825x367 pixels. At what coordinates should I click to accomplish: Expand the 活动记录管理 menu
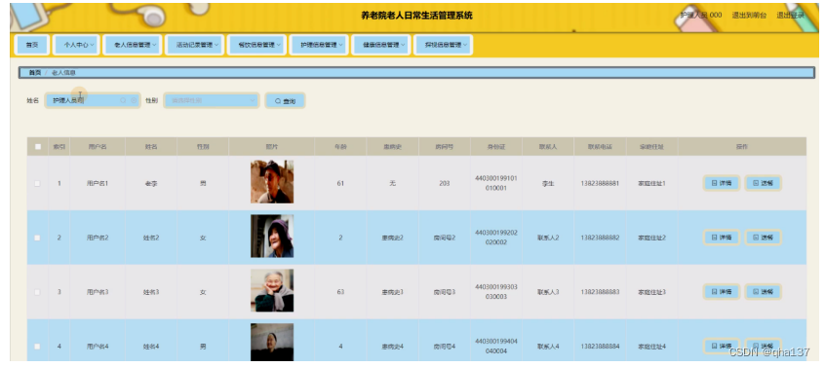(194, 45)
